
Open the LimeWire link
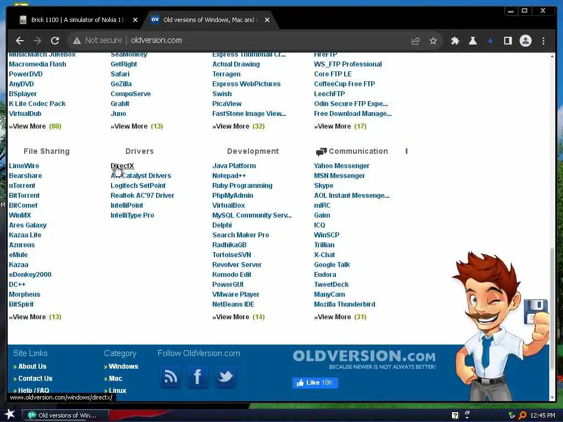24,166
